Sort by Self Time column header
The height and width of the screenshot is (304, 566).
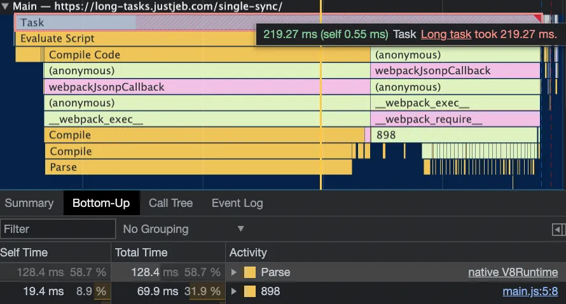pyautogui.click(x=55, y=253)
